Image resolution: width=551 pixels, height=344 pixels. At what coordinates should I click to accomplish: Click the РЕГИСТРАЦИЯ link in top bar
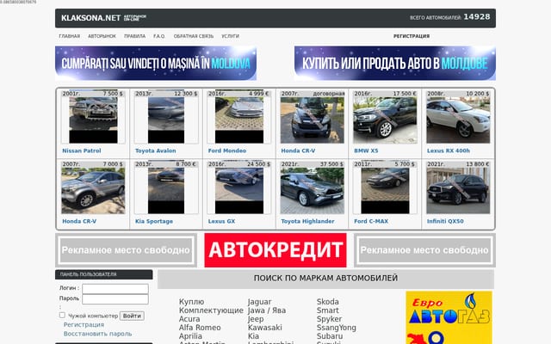[x=412, y=36]
